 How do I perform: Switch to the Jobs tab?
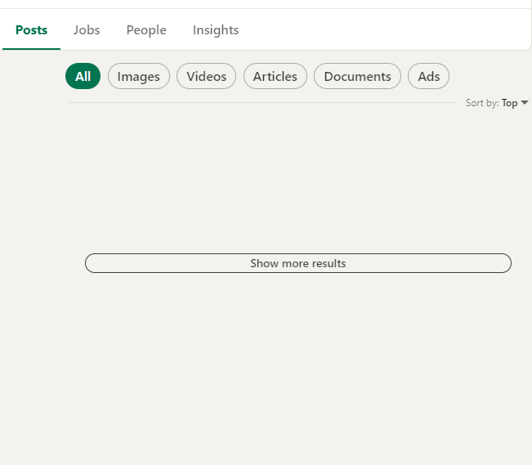[x=87, y=30]
